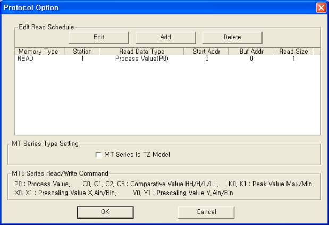Screen dimensions: 329x225
Task: Select the Read Data Type column header
Action: [142, 52]
